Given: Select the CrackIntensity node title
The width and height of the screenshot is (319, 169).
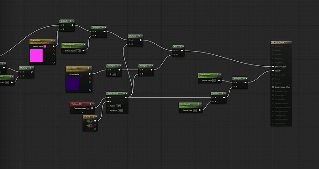Looking at the screenshot, I should pos(69,44).
